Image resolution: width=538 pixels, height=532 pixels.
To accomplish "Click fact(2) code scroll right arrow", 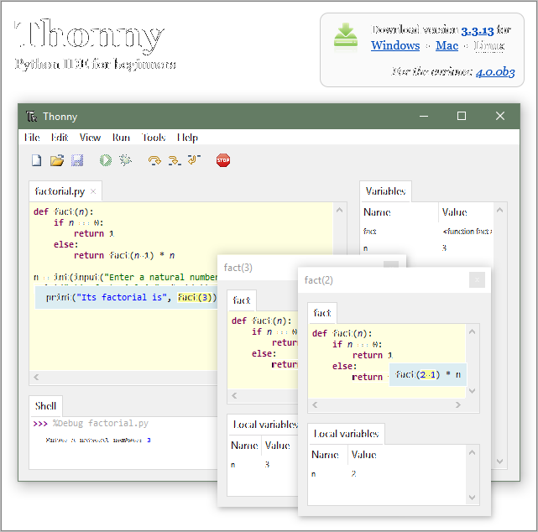I will 458,405.
